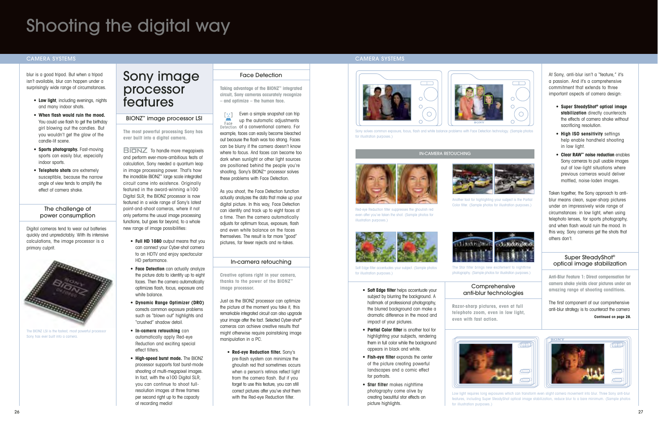Image resolution: width=658 pixels, height=425 pixels.
Task: Select the camera illustration showing green face-detection boxes
Action: (491, 98)
